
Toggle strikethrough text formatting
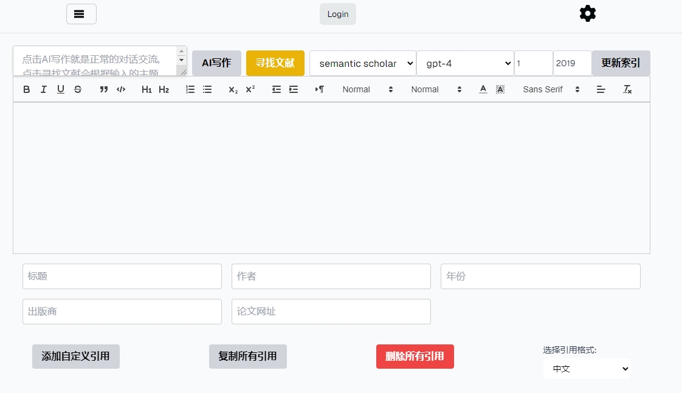[78, 89]
